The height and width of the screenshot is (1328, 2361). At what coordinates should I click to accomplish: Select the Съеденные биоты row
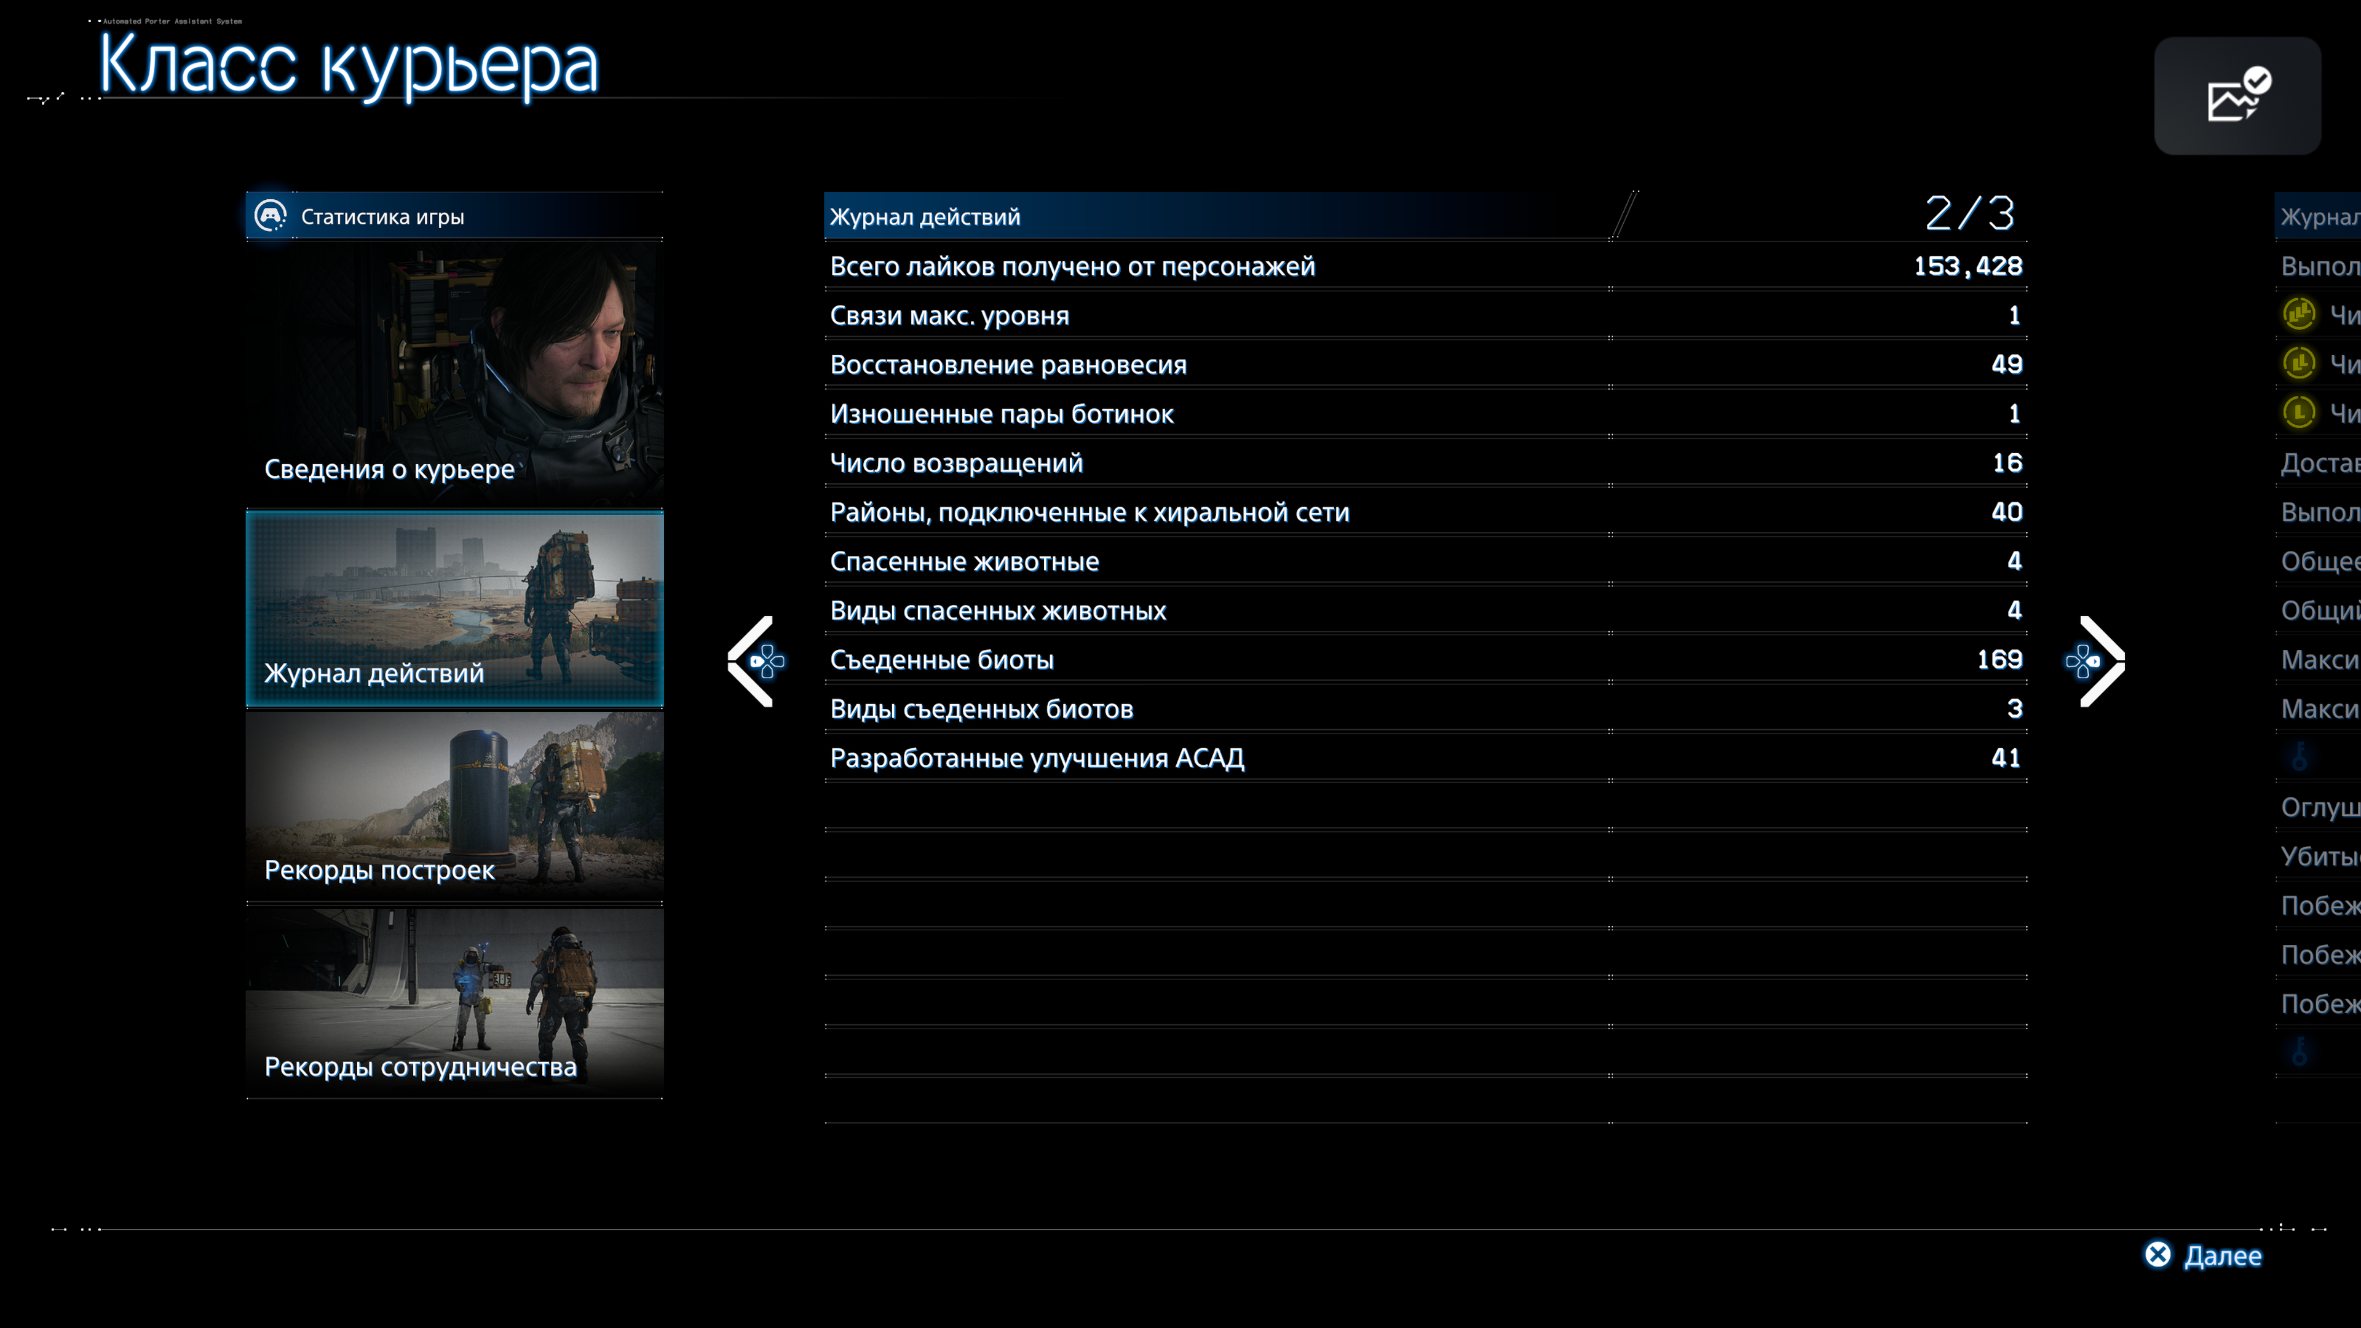coord(1425,660)
